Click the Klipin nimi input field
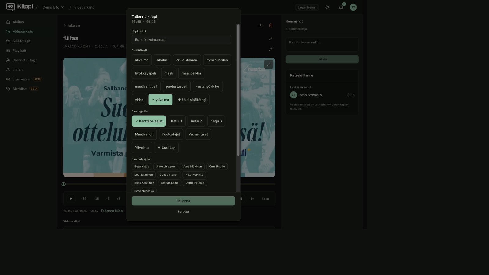489x275 pixels. click(182, 40)
